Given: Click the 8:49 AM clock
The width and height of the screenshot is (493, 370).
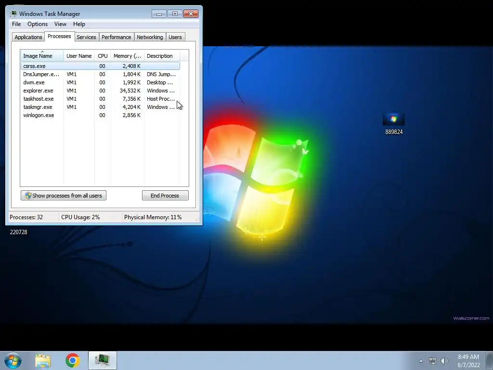Looking at the screenshot, I should [x=468, y=357].
